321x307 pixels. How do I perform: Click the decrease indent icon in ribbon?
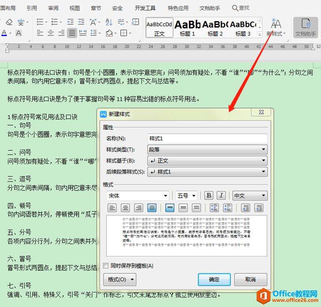tap(70, 22)
